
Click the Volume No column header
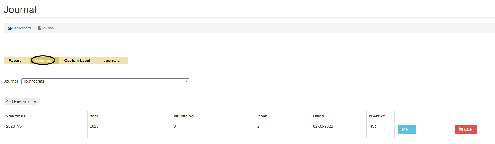(184, 116)
